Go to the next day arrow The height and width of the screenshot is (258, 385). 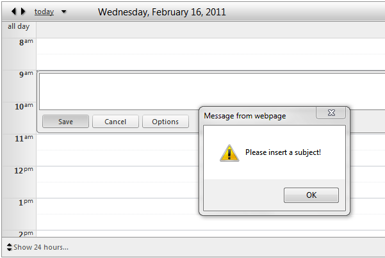(23, 12)
